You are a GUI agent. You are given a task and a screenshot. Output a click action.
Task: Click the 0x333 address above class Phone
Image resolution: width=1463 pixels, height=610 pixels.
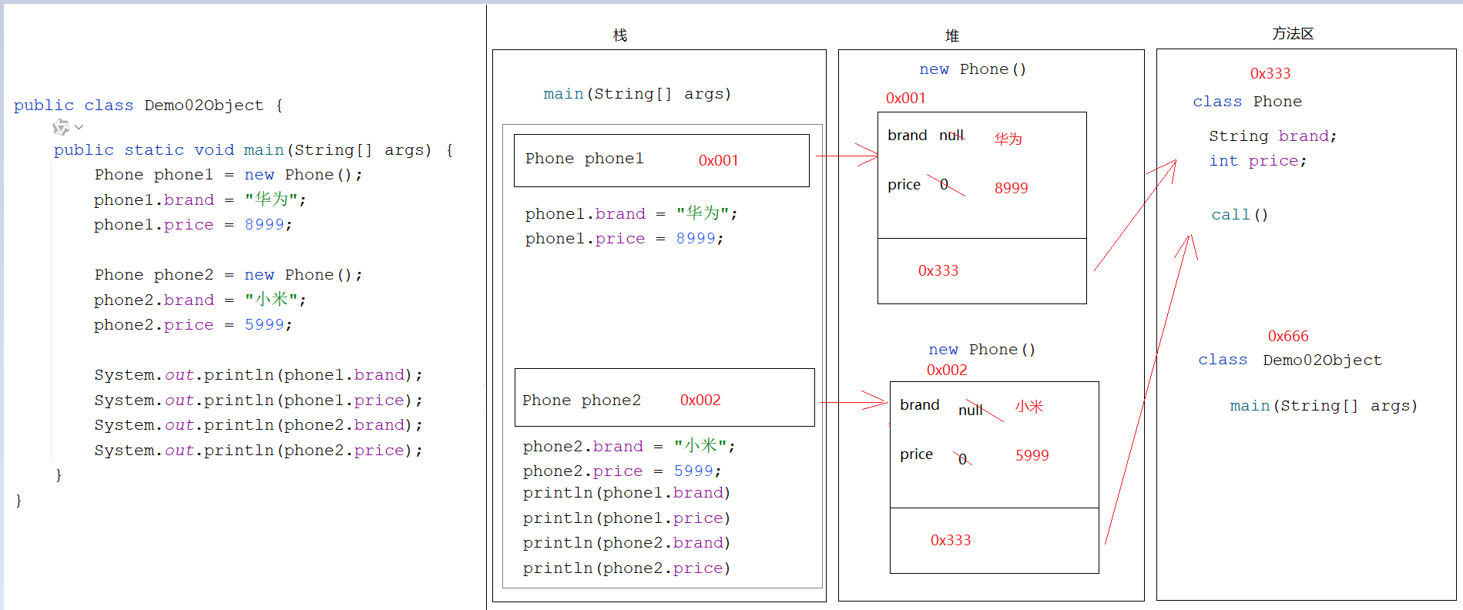[x=1270, y=74]
